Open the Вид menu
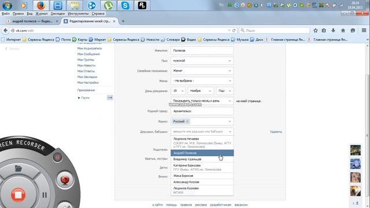Screen dimensions: 370x208 click(29, 14)
